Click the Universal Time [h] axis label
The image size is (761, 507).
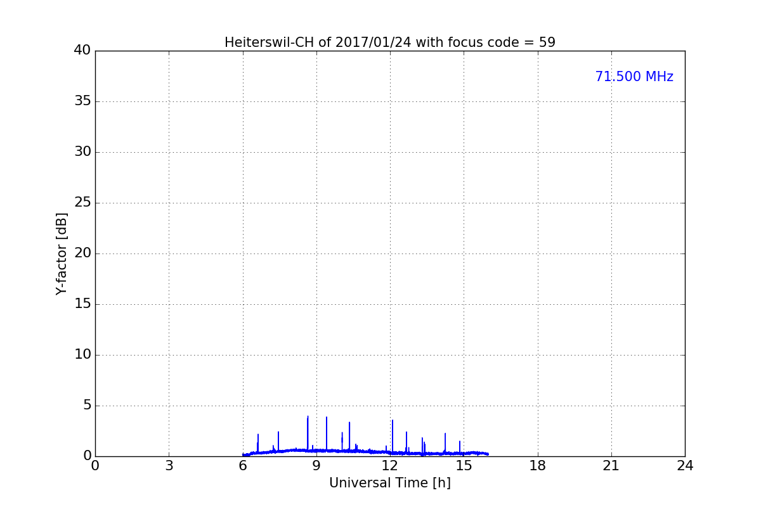tap(390, 483)
